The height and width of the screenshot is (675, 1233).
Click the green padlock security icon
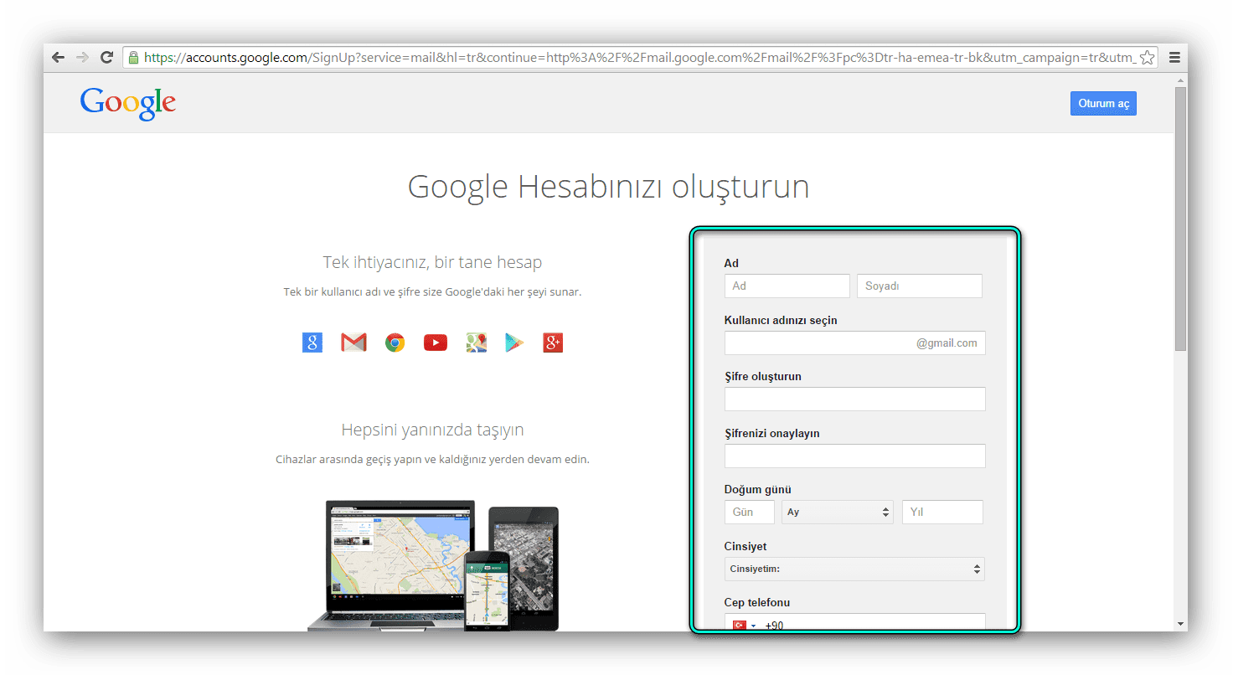tap(133, 58)
